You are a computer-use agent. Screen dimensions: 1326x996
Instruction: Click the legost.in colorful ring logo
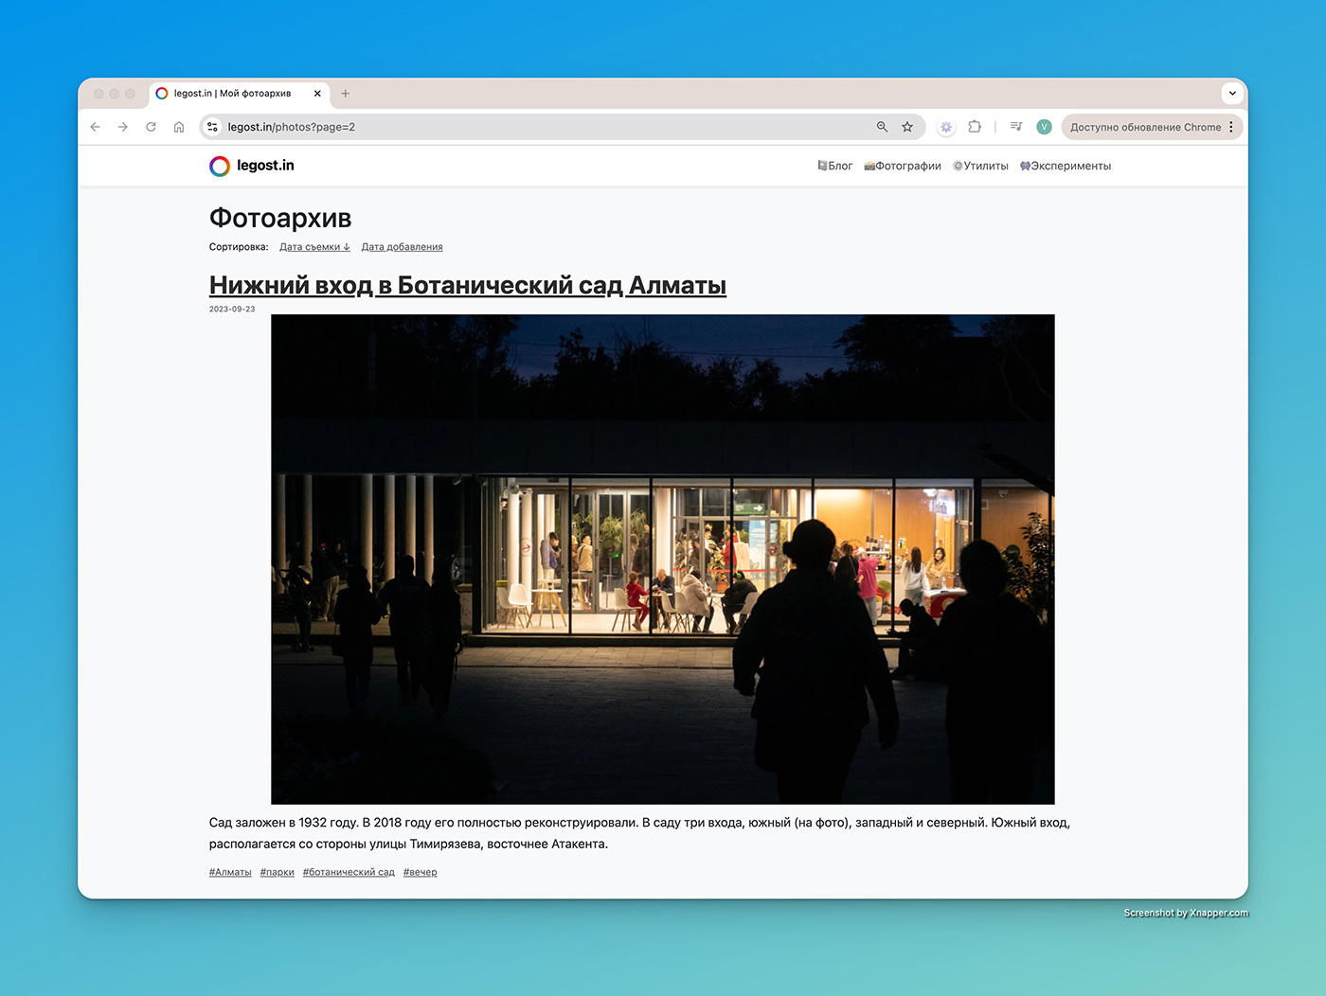[x=220, y=167]
